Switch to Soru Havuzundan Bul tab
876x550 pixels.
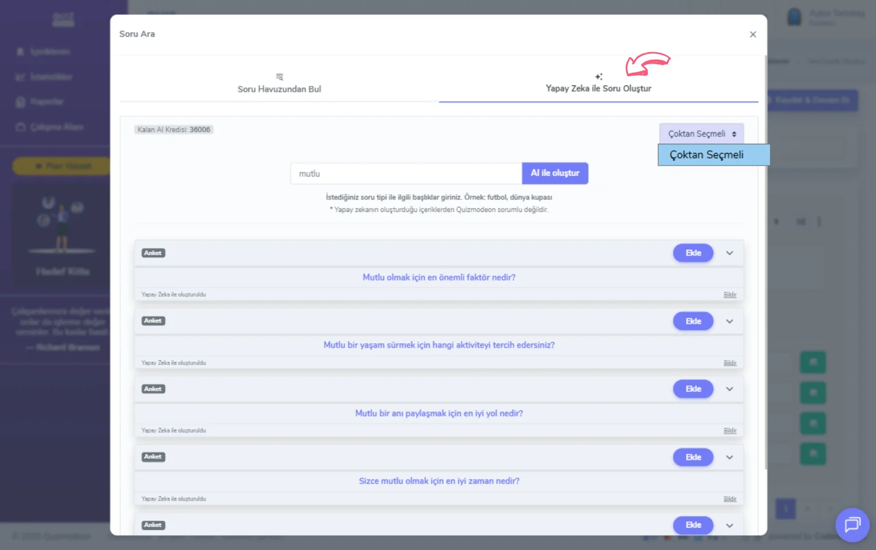pos(279,89)
